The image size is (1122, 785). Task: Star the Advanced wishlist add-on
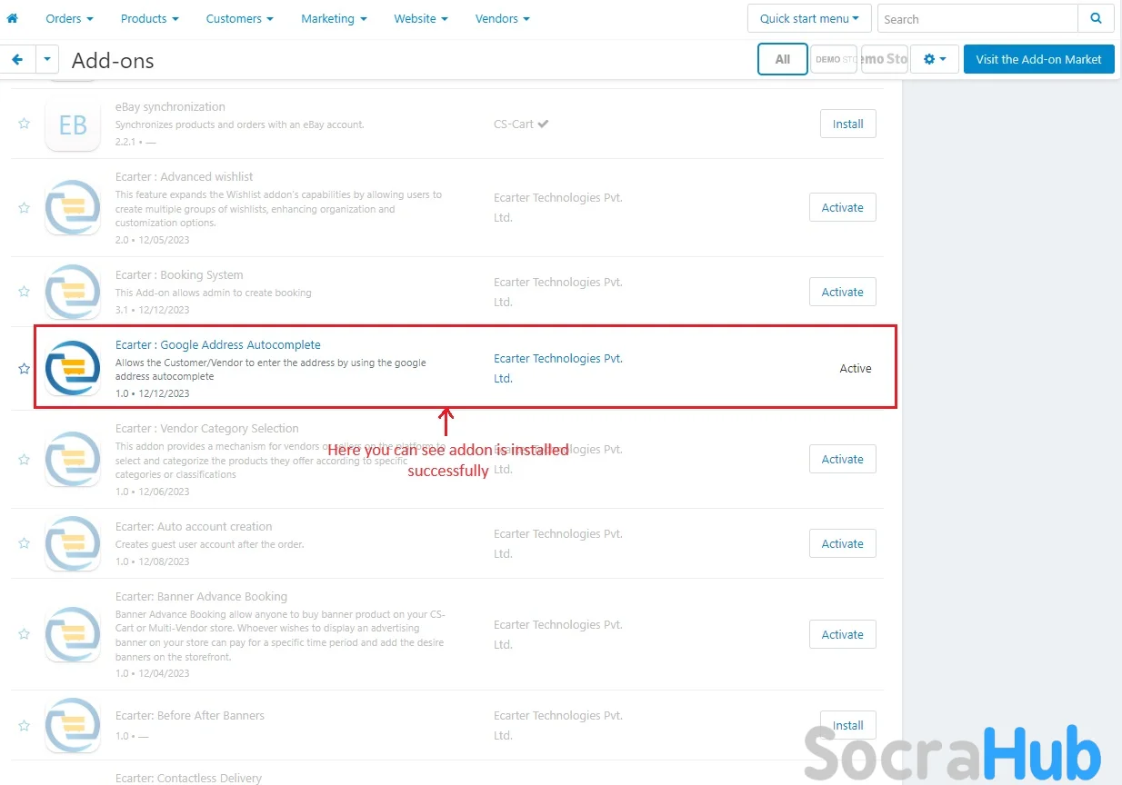pos(25,207)
